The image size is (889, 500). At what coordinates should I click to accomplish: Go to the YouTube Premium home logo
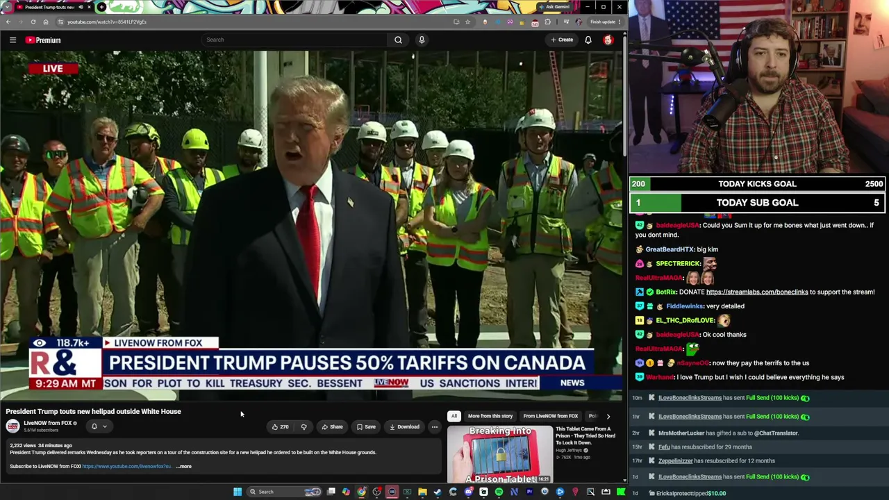(x=43, y=40)
